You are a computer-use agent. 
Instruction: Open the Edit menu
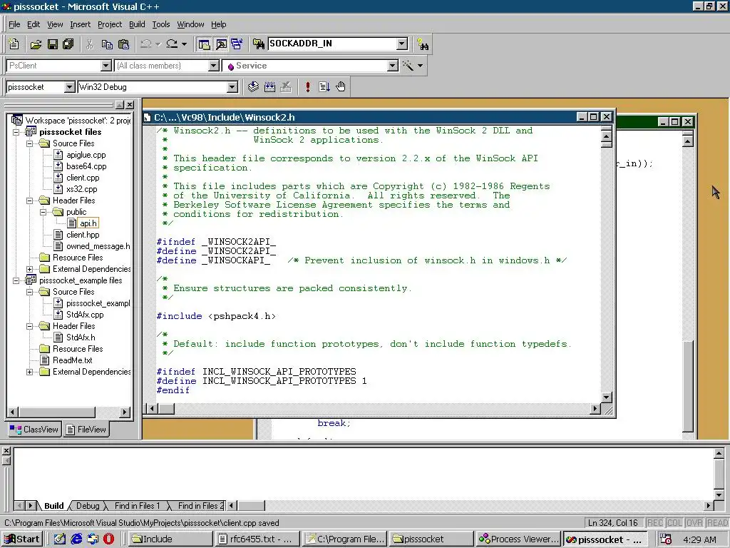click(33, 24)
